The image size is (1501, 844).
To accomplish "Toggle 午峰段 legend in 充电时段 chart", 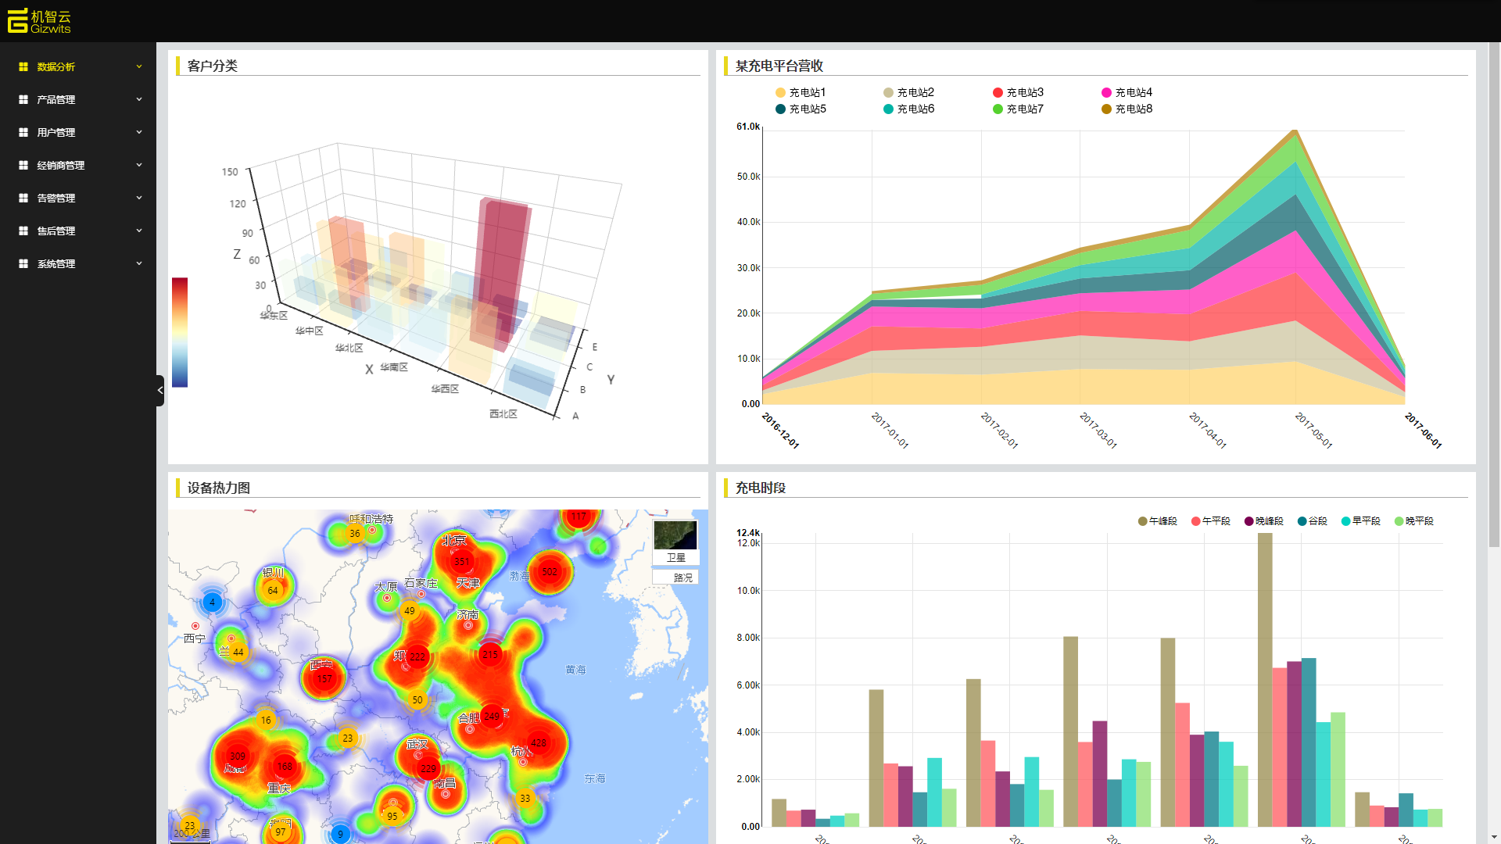I will pos(1157,521).
